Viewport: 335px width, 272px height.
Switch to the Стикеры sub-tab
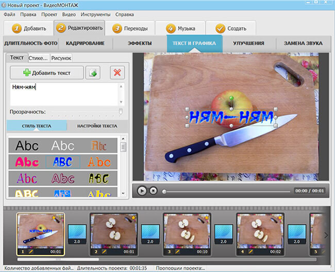(39, 58)
